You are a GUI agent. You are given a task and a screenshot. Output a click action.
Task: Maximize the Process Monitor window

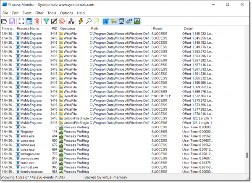[x=228, y=5]
